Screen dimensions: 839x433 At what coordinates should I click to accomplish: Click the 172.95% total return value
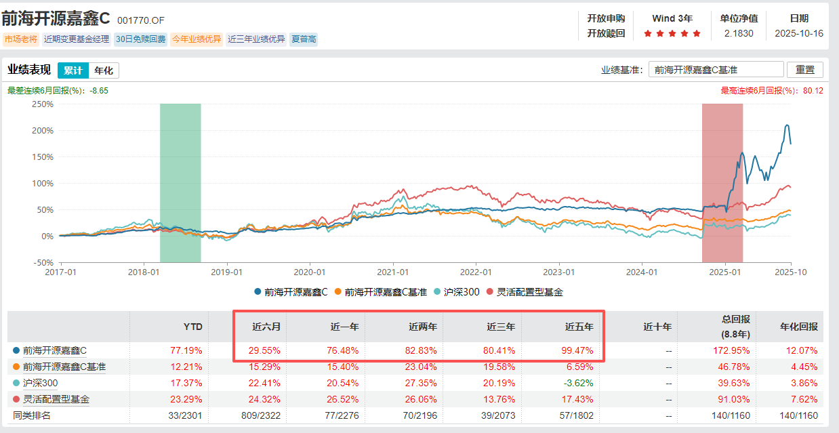click(x=730, y=351)
